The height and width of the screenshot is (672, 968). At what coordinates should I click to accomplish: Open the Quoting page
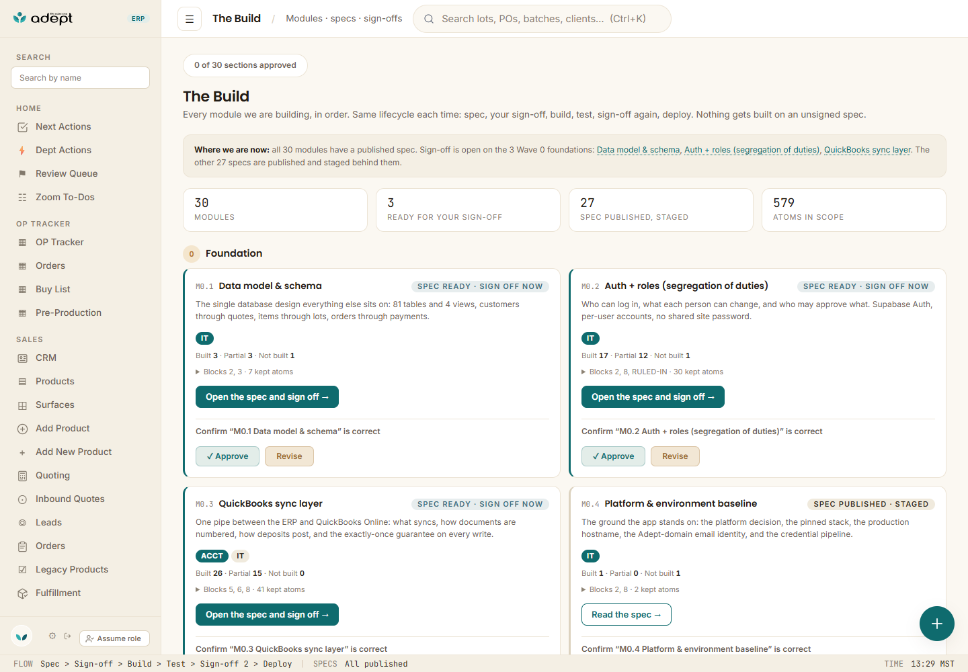[52, 476]
